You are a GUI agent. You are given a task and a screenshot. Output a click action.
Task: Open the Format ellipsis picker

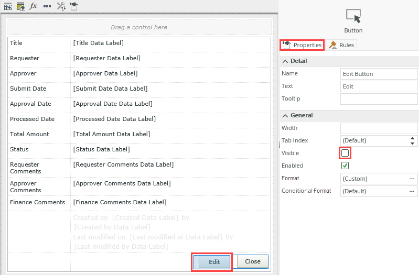[412, 179]
